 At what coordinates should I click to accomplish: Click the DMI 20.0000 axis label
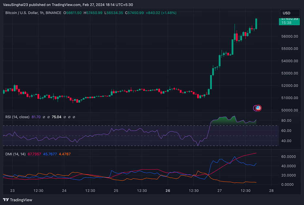289,175
